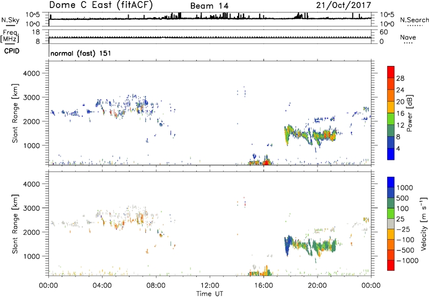Click the 'CPID' row label
Image resolution: width=429 pixels, height=297 pixels.
pos(12,51)
